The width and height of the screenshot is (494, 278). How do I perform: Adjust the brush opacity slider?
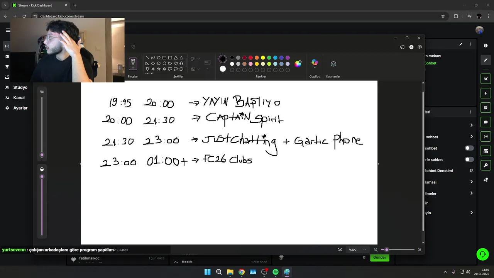(42, 176)
